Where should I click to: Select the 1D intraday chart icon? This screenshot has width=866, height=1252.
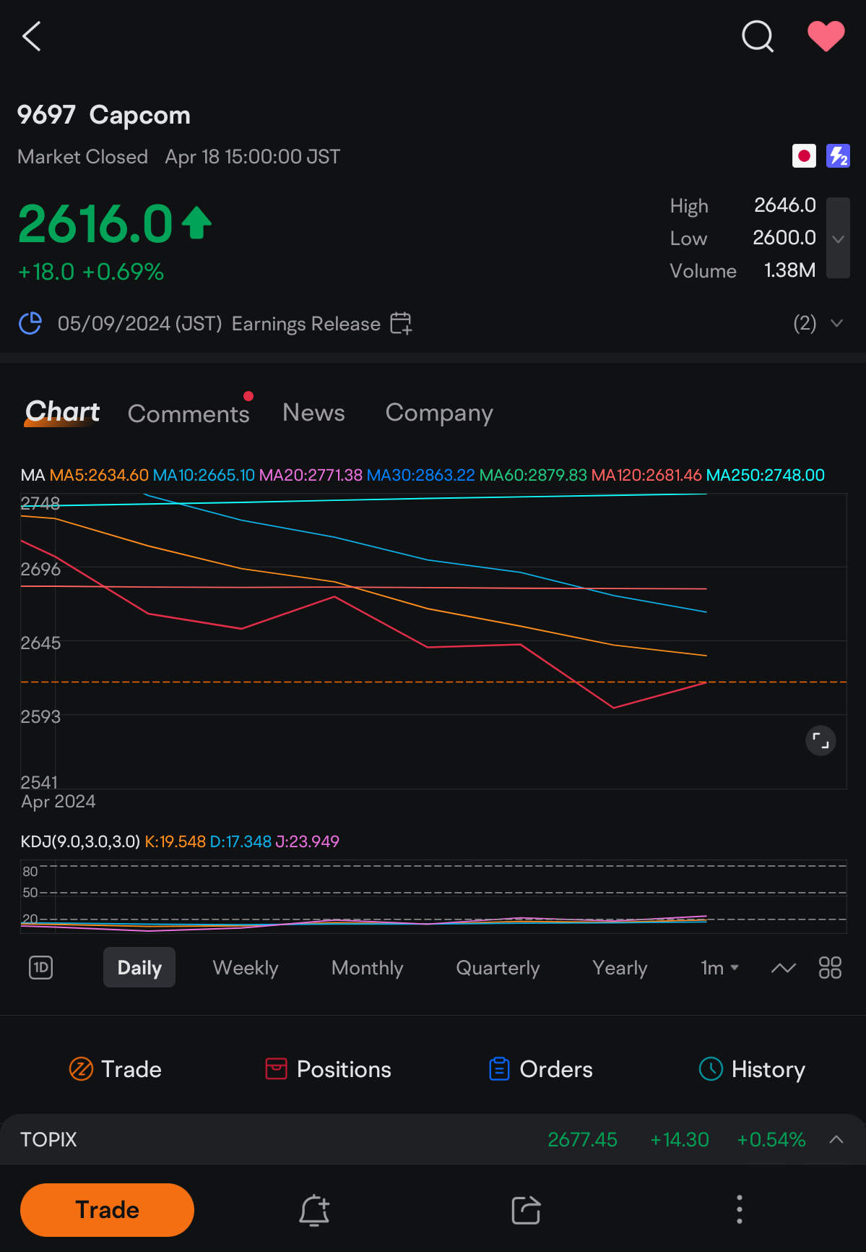(x=41, y=967)
